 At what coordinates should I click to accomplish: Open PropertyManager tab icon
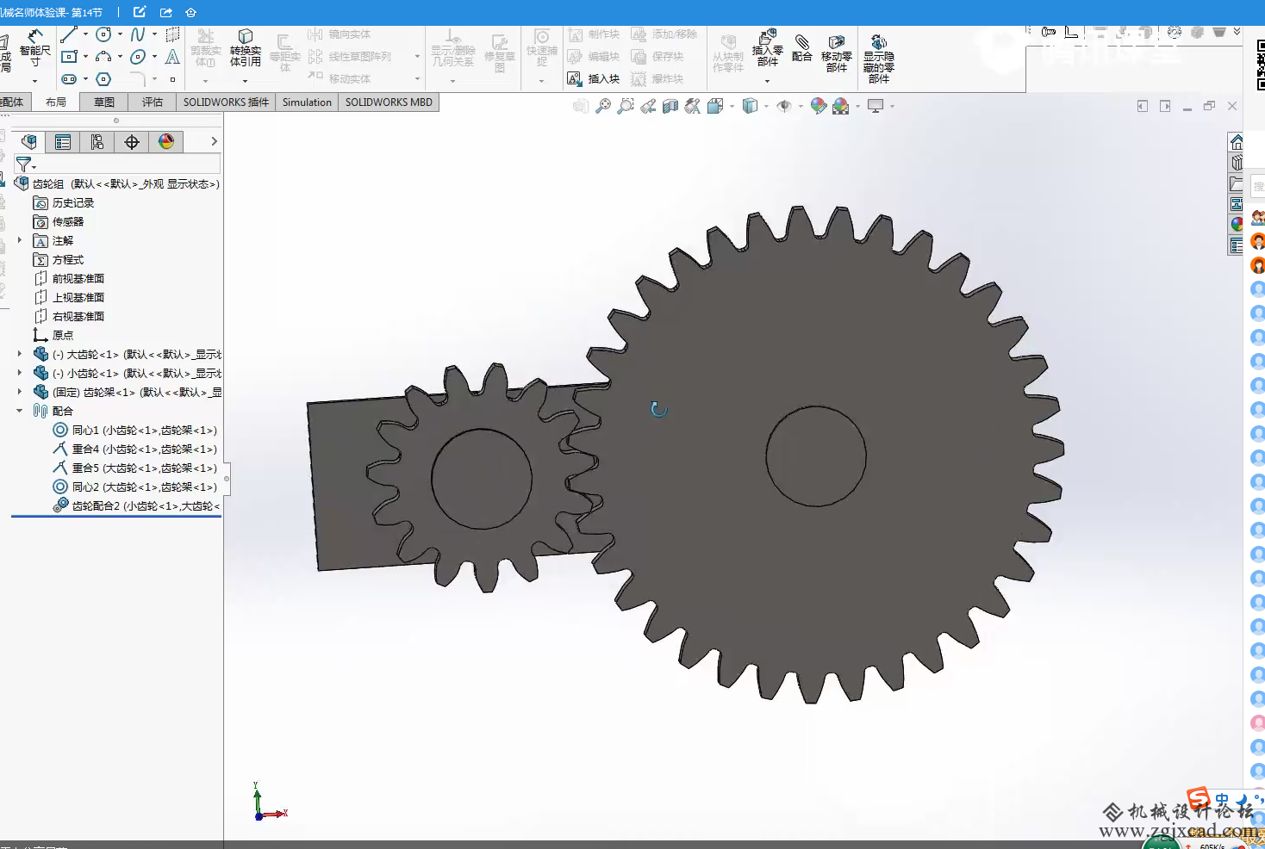point(63,142)
